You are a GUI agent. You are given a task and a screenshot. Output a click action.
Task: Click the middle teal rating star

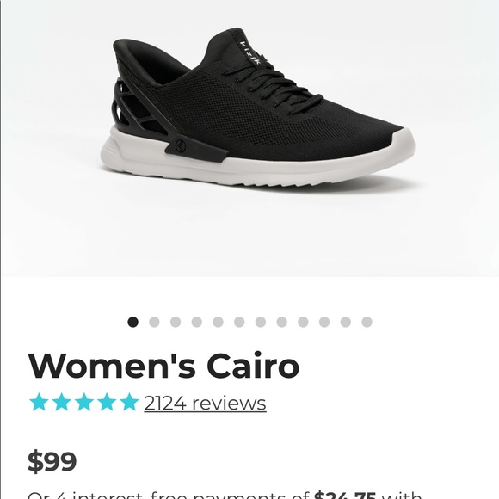84,402
